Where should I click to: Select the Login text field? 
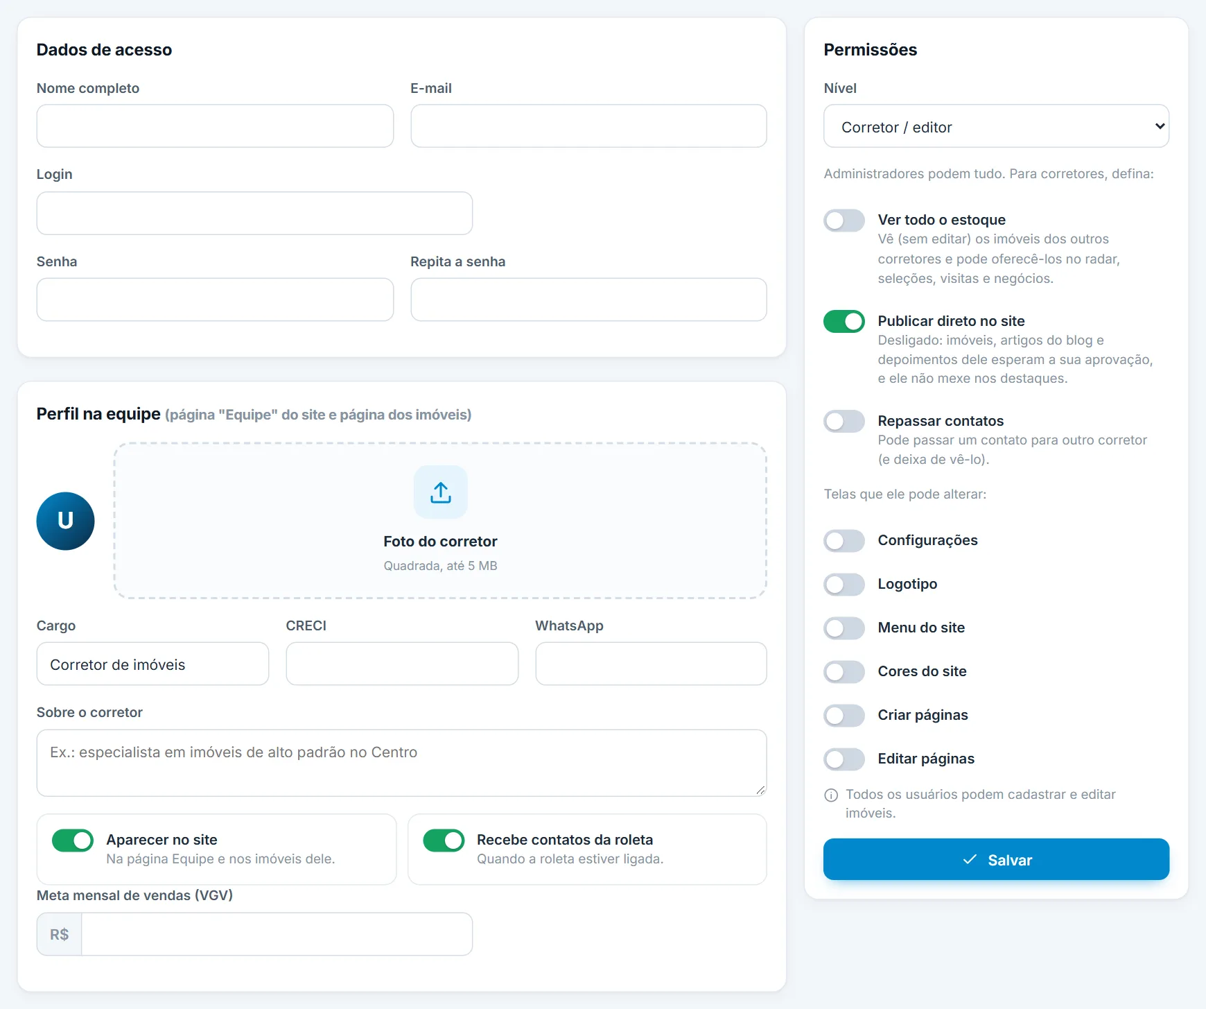click(254, 213)
